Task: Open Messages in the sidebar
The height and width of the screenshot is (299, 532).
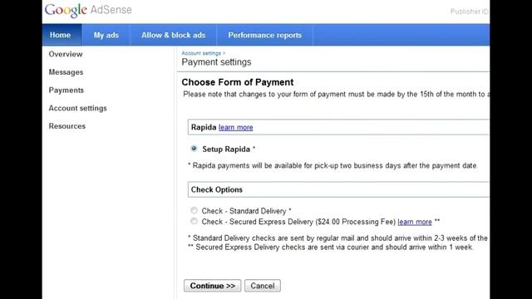Action: pos(66,72)
